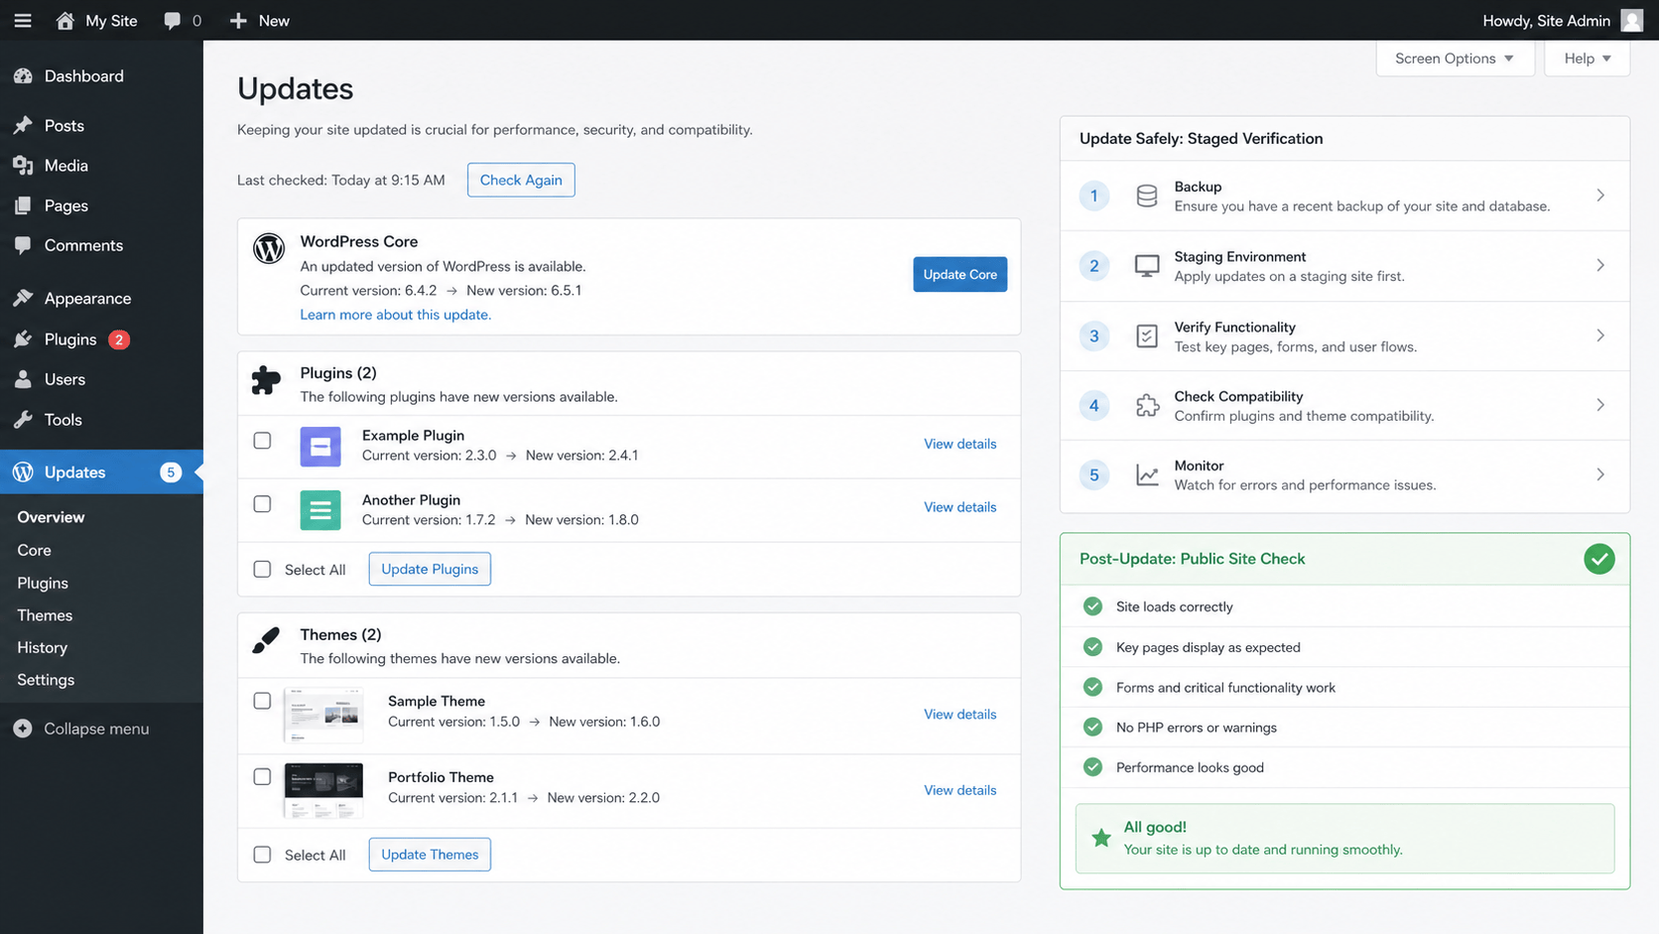1659x934 pixels.
Task: Open View details for Sample Theme
Action: [x=959, y=715]
